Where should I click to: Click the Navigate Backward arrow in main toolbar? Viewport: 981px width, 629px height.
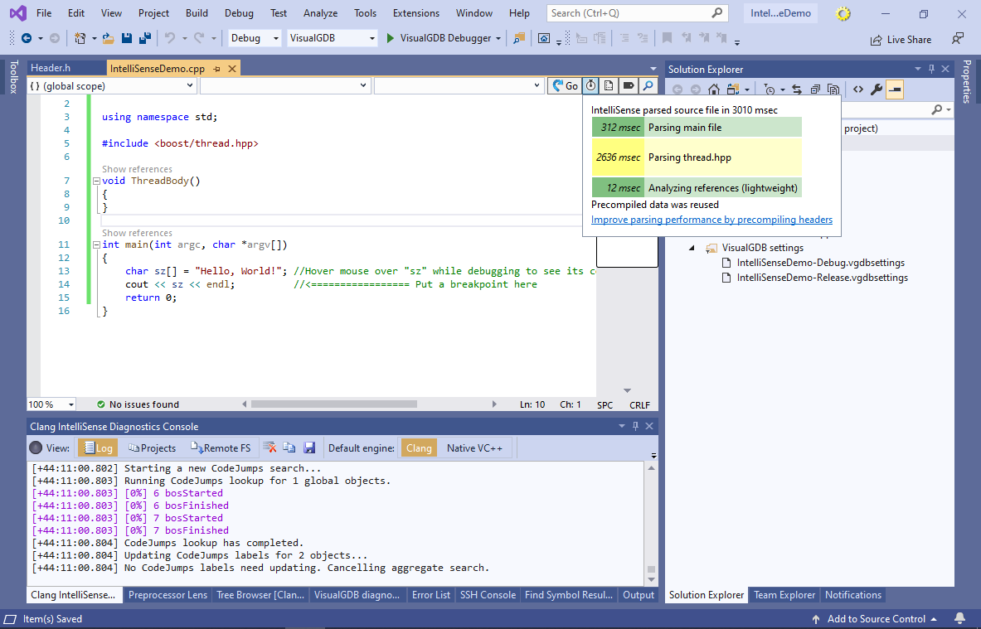click(27, 38)
